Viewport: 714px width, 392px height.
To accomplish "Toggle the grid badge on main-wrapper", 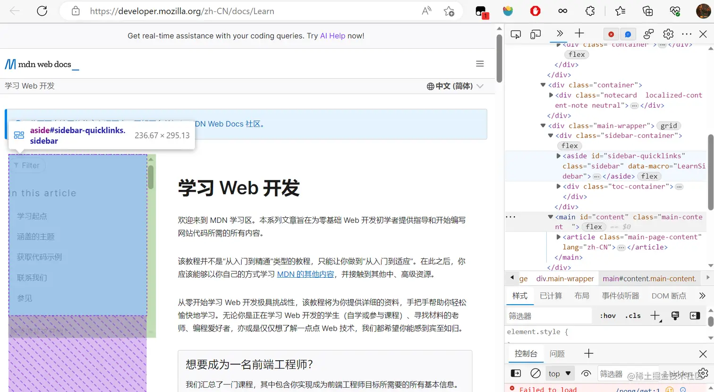I will (669, 126).
